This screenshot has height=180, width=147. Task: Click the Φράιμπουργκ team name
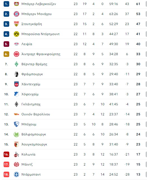(32, 74)
